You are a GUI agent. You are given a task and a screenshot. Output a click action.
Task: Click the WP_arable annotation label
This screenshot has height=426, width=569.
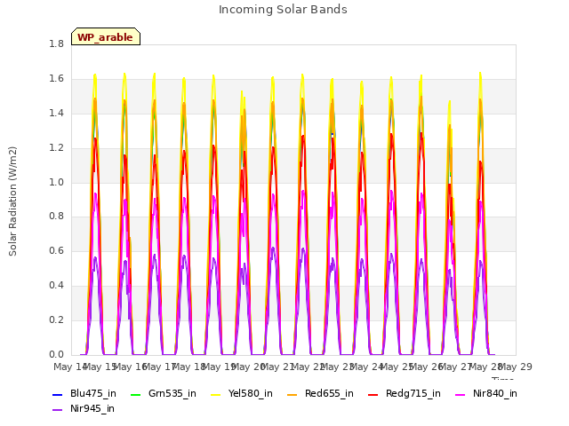pos(106,36)
